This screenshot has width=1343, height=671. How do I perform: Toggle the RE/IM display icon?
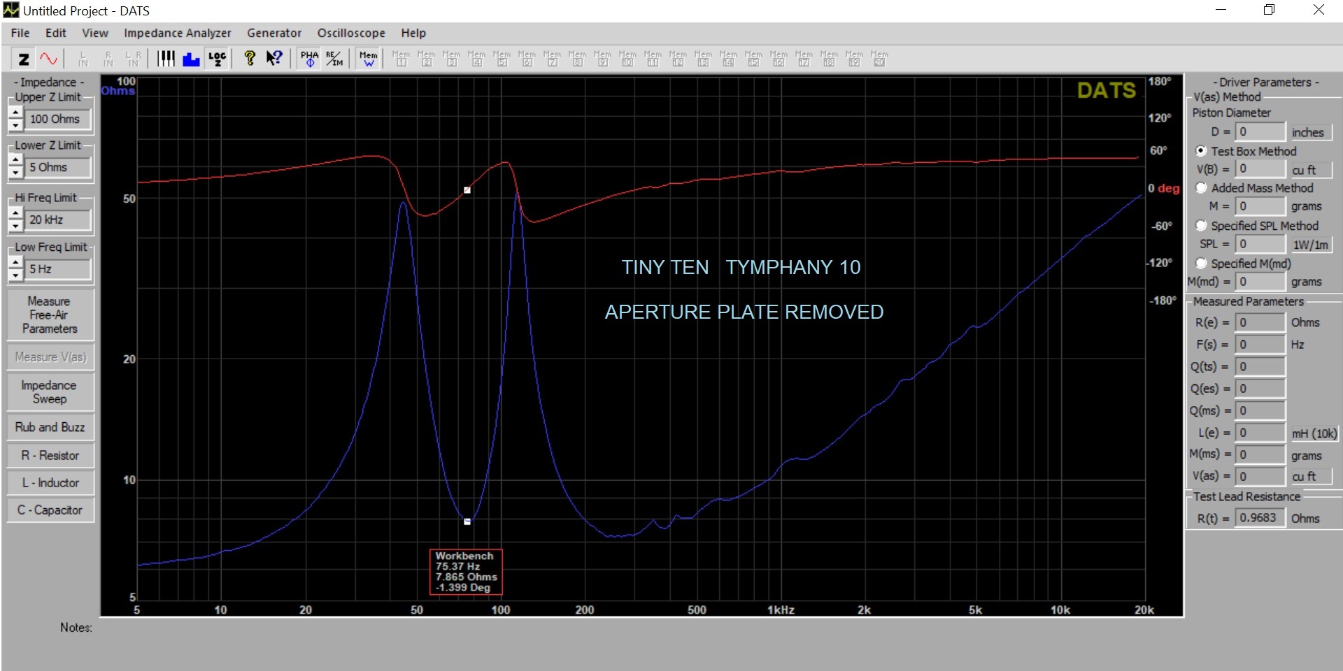pos(334,59)
